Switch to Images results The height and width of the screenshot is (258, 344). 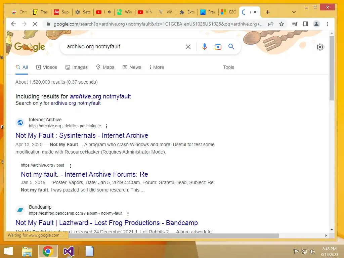pos(77,67)
